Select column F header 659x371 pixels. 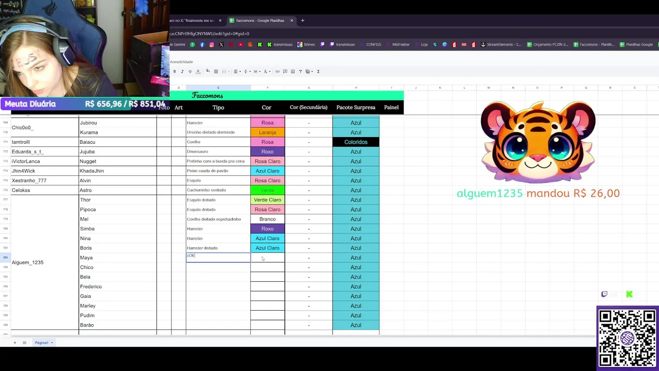click(x=267, y=88)
